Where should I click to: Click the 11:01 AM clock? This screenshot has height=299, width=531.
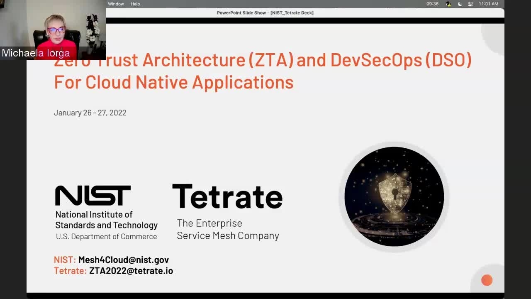tap(488, 4)
